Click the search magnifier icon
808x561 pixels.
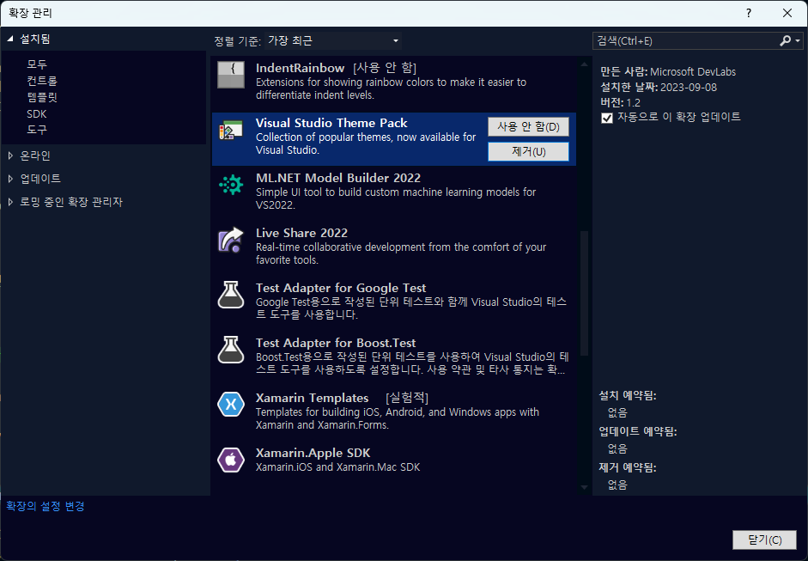[x=785, y=40]
